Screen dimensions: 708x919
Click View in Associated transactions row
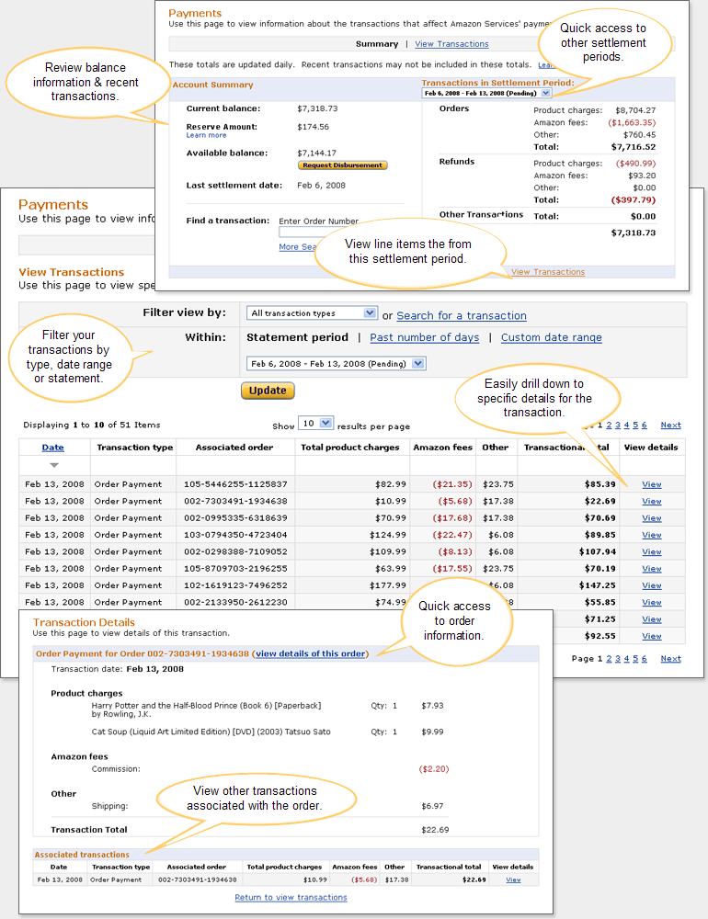click(x=513, y=879)
